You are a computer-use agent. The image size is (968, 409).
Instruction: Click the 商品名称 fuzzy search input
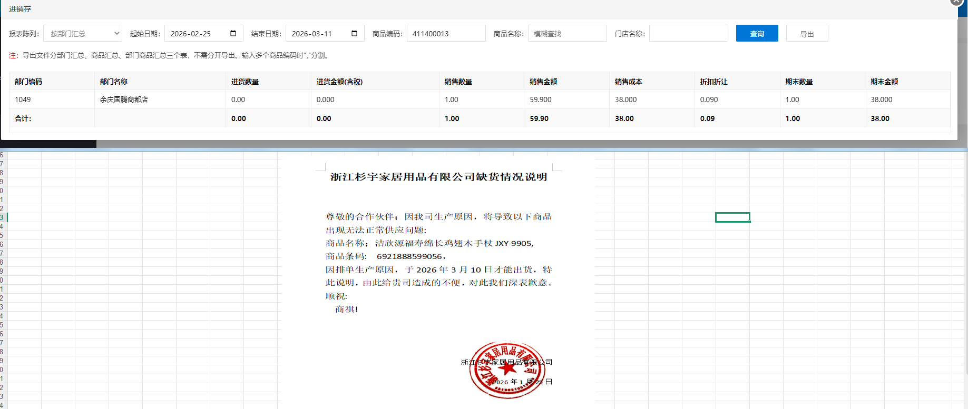[567, 33]
